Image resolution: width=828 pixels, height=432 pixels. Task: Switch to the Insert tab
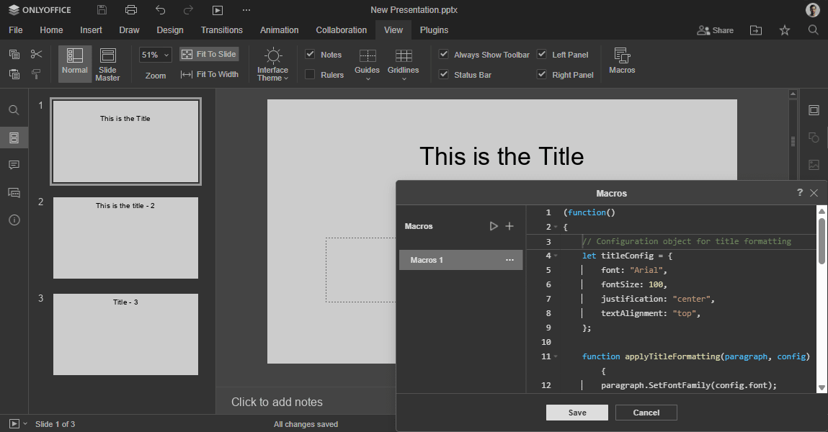point(91,30)
